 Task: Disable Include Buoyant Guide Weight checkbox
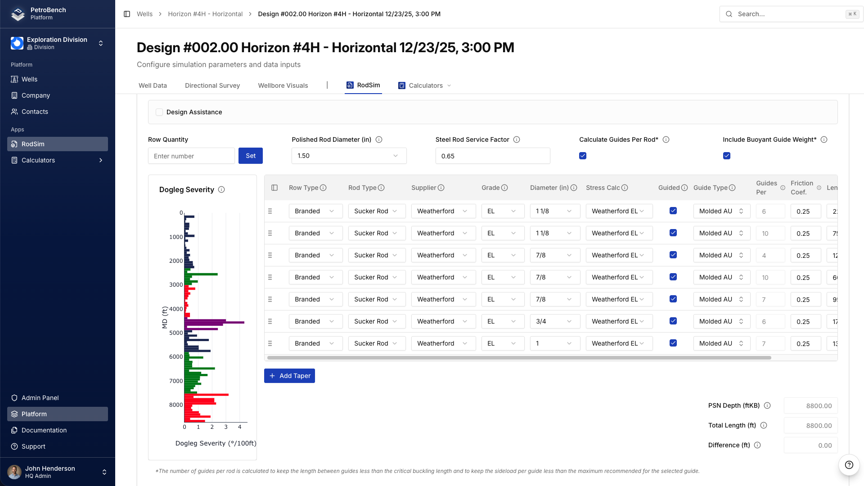727,156
